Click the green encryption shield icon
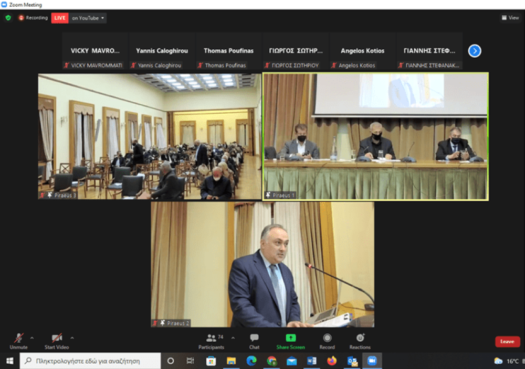Viewport: 525px width, 369px height. tap(8, 18)
